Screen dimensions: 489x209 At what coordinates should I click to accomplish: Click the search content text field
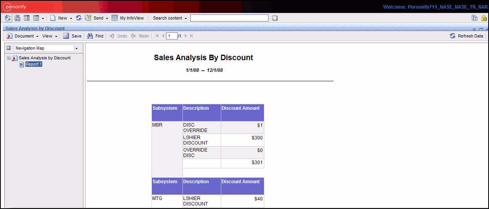(x=229, y=18)
